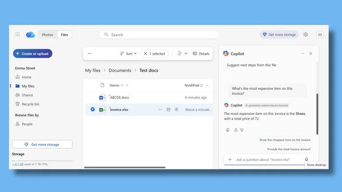Toggle the Details pane button
The image size is (342, 192).
point(201,53)
